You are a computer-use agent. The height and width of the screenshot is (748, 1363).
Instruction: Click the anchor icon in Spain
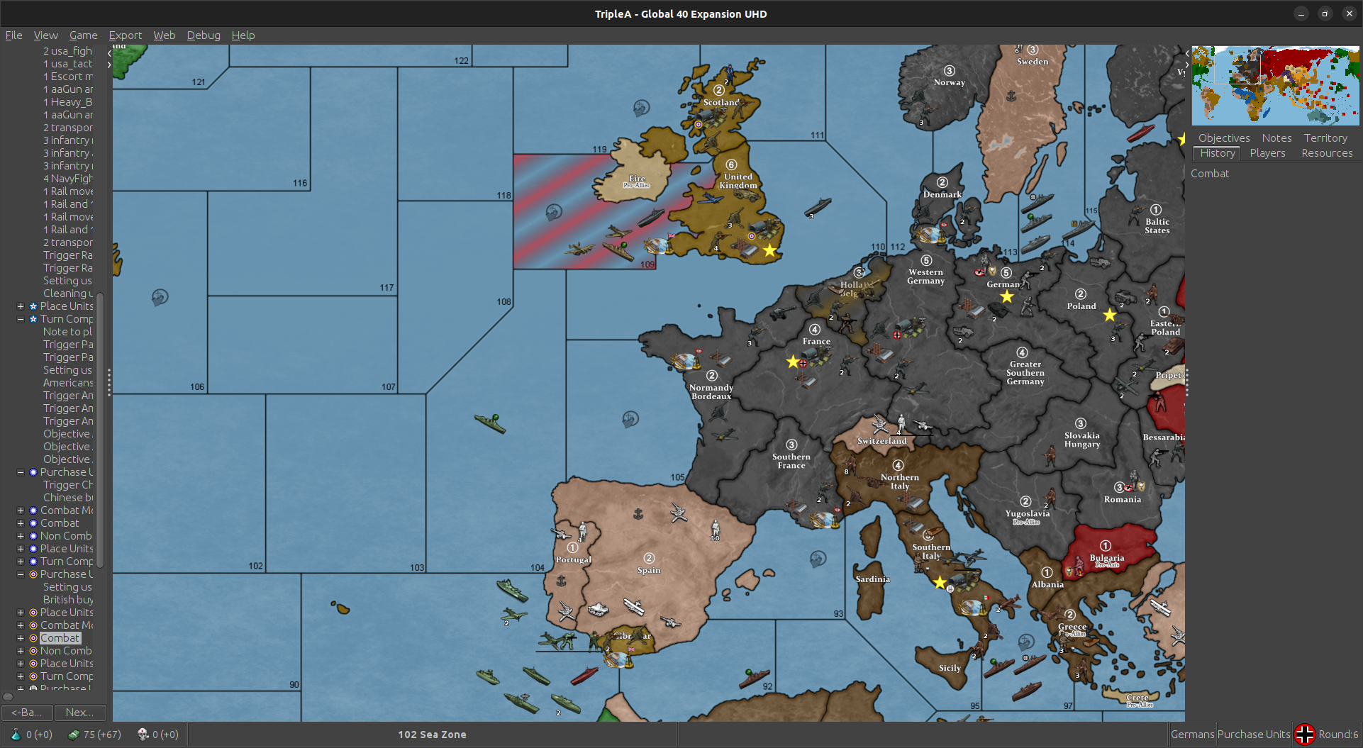tap(638, 513)
